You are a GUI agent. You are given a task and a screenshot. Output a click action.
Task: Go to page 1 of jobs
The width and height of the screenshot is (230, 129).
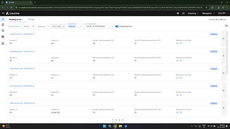click(x=113, y=120)
